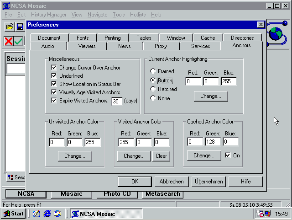
Task: Click Highlighting Red value field
Action: [193, 81]
